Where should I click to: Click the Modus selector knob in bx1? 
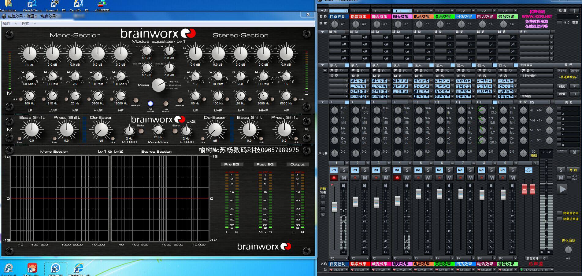pos(159,85)
